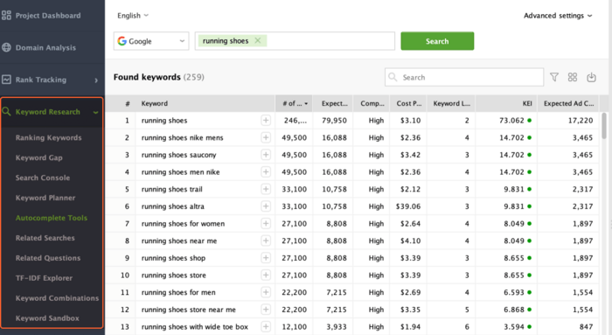Add 'running shoes saucony' with plus icon
Image resolution: width=612 pixels, height=335 pixels.
pos(266,155)
